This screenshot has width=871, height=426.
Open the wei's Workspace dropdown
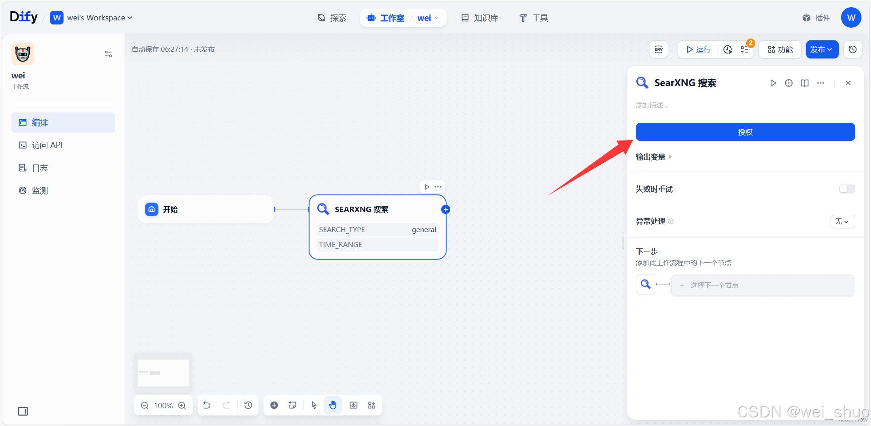click(x=91, y=18)
